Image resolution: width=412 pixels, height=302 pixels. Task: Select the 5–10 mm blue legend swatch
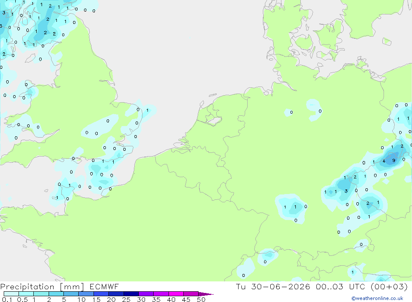pyautogui.click(x=71, y=294)
